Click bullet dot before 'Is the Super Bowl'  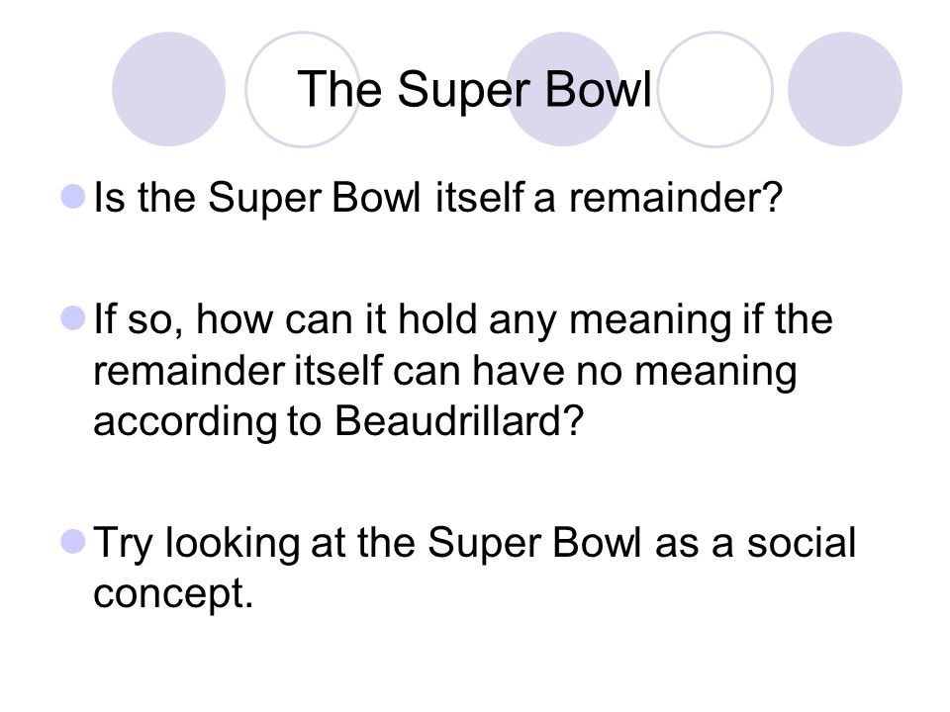pyautogui.click(x=73, y=197)
